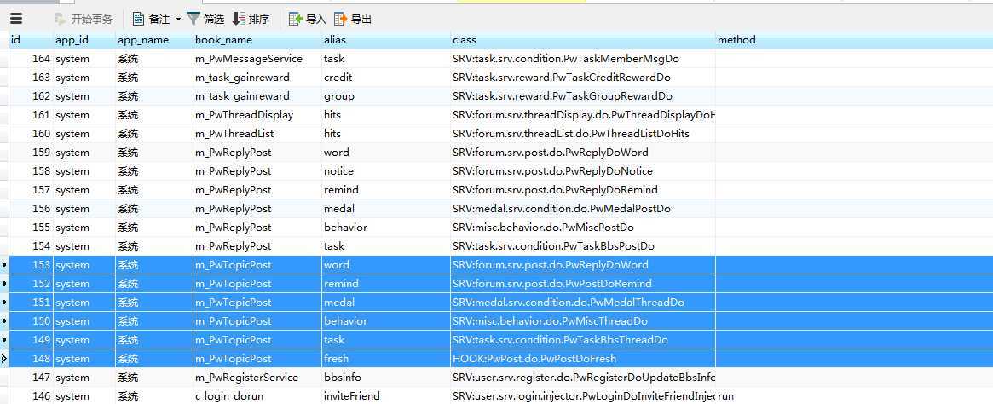Select the id cell 153
This screenshot has width=993, height=404.
pyautogui.click(x=31, y=265)
